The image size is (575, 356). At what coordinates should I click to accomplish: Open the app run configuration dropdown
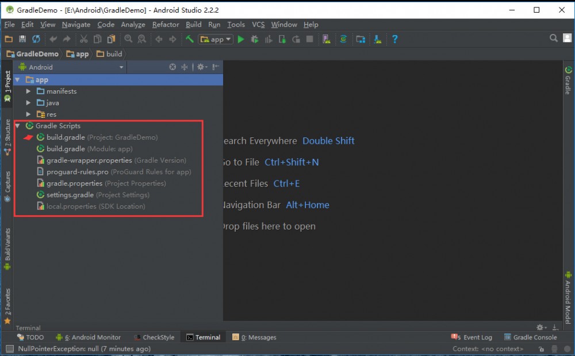click(x=216, y=39)
